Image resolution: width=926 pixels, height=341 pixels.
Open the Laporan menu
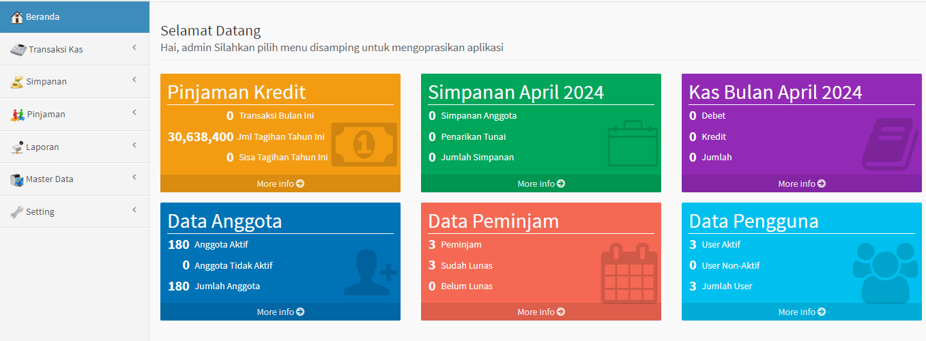pyautogui.click(x=75, y=147)
